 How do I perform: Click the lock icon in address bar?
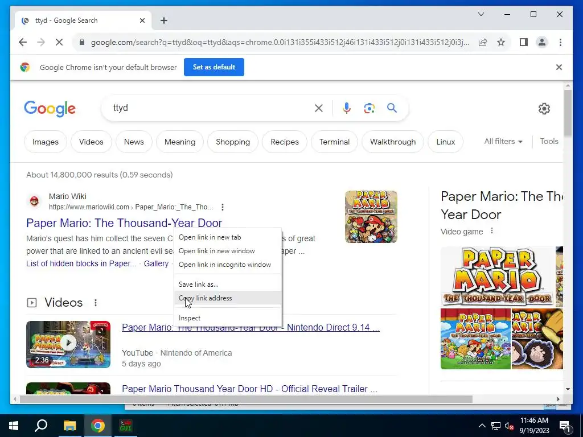coord(82,42)
